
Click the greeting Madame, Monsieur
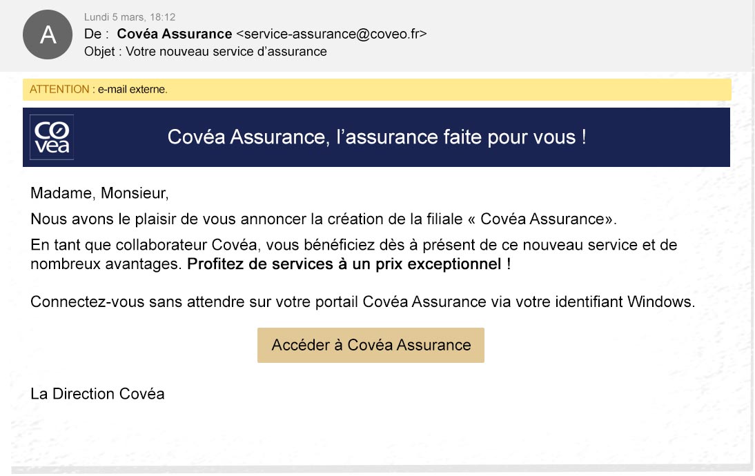point(99,193)
